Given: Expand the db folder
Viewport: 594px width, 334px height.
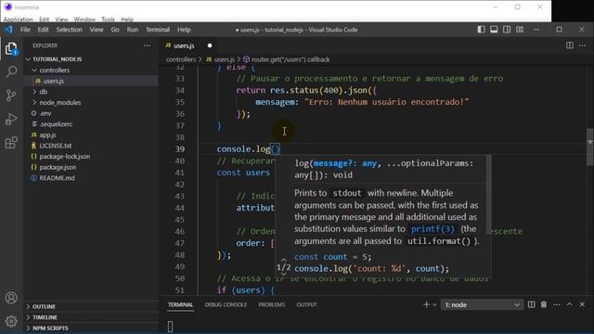Looking at the screenshot, I should [34, 92].
